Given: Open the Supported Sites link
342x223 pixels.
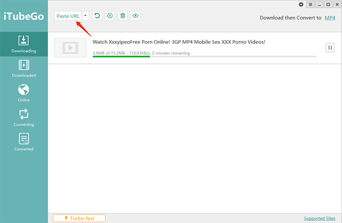Looking at the screenshot, I should pyautogui.click(x=319, y=218).
